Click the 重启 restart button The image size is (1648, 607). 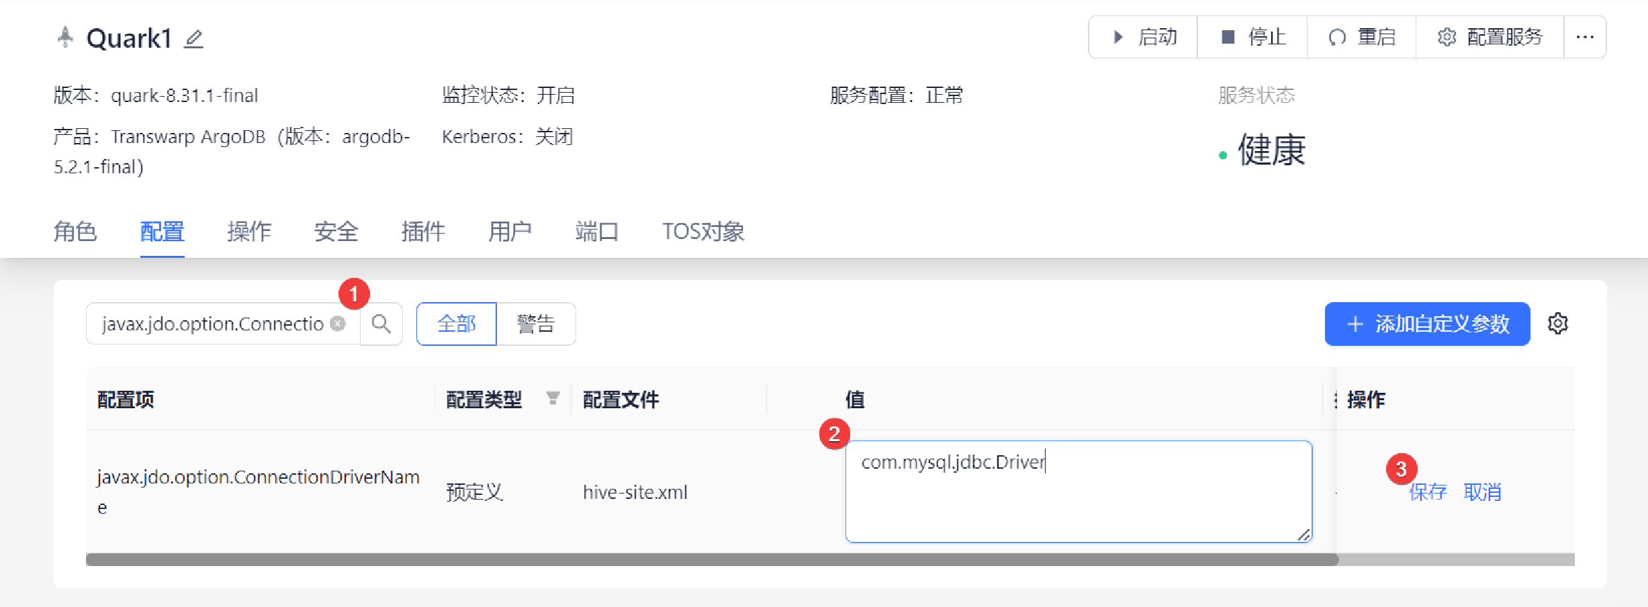point(1362,37)
